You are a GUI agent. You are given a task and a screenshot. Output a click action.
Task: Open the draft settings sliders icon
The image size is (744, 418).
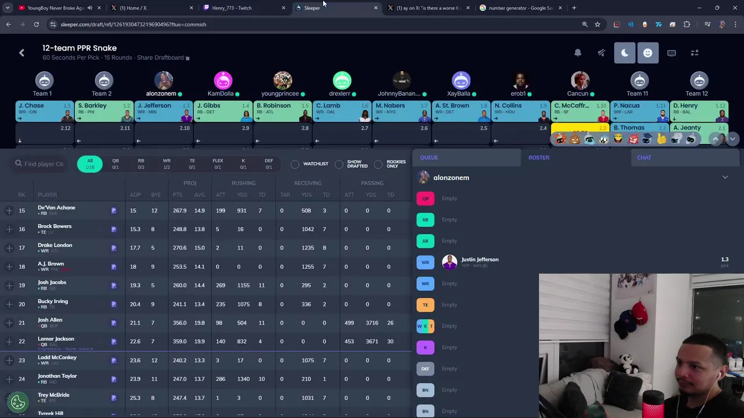click(x=695, y=53)
